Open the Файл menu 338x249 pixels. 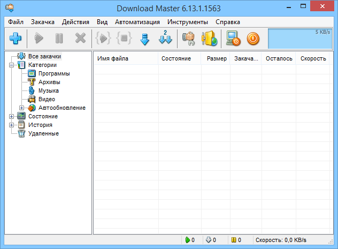coord(16,22)
